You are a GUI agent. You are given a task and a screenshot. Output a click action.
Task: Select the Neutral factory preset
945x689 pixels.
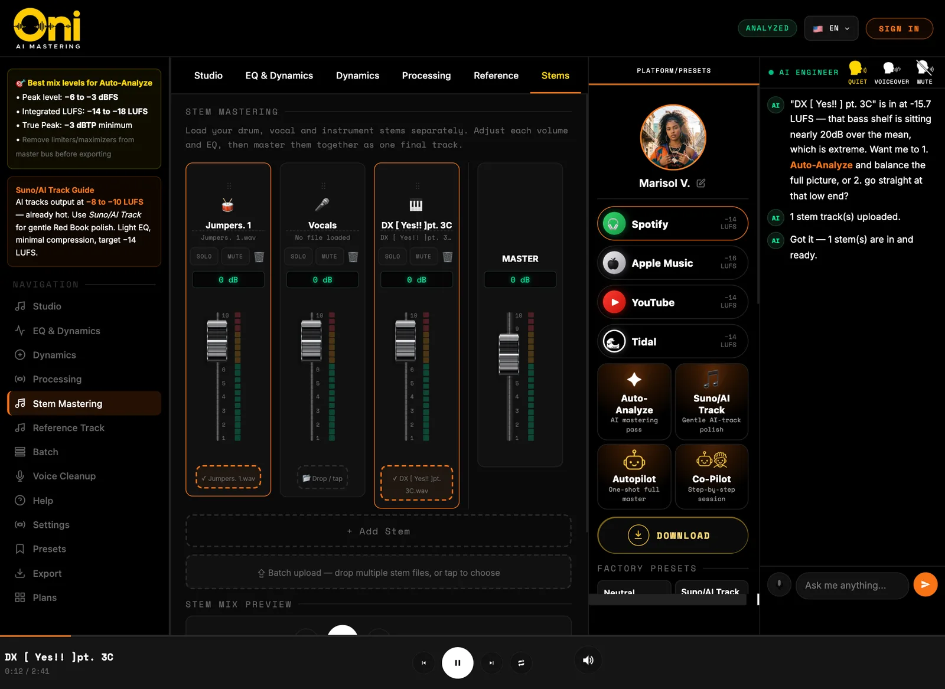(634, 588)
